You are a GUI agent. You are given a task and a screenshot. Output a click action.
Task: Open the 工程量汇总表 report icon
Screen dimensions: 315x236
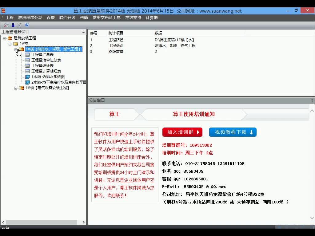pyautogui.click(x=28, y=55)
